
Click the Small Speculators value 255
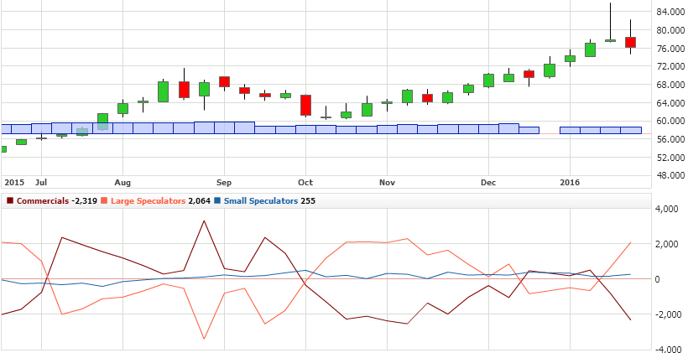(308, 201)
